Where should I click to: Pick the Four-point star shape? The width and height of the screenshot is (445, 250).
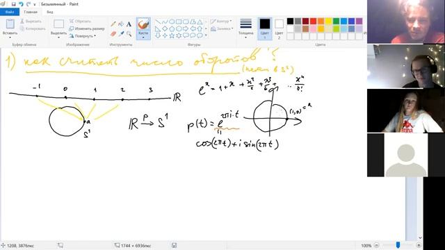pyautogui.click(x=165, y=35)
